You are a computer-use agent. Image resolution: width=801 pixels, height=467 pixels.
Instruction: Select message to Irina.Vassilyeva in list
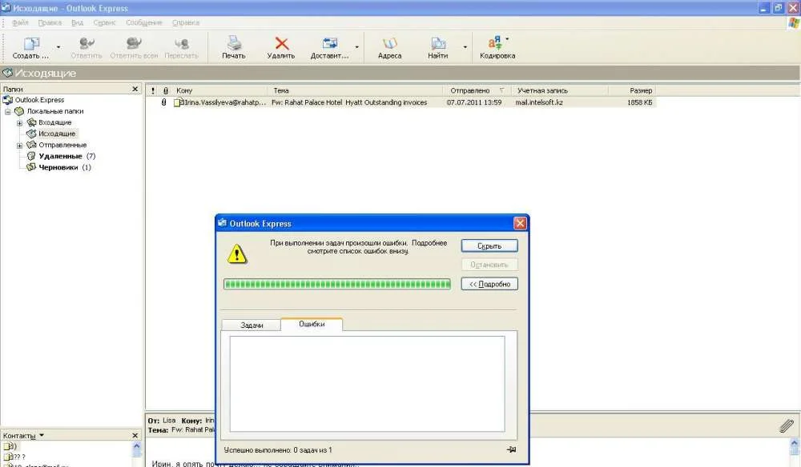coord(225,102)
